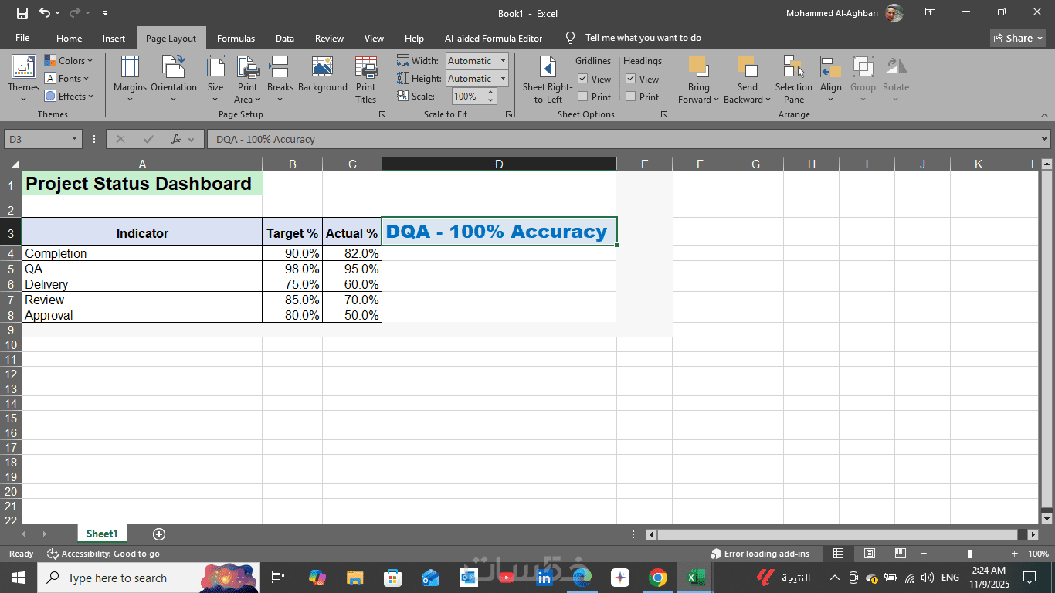
Task: Open Accessibility: Good to go checker
Action: [103, 554]
